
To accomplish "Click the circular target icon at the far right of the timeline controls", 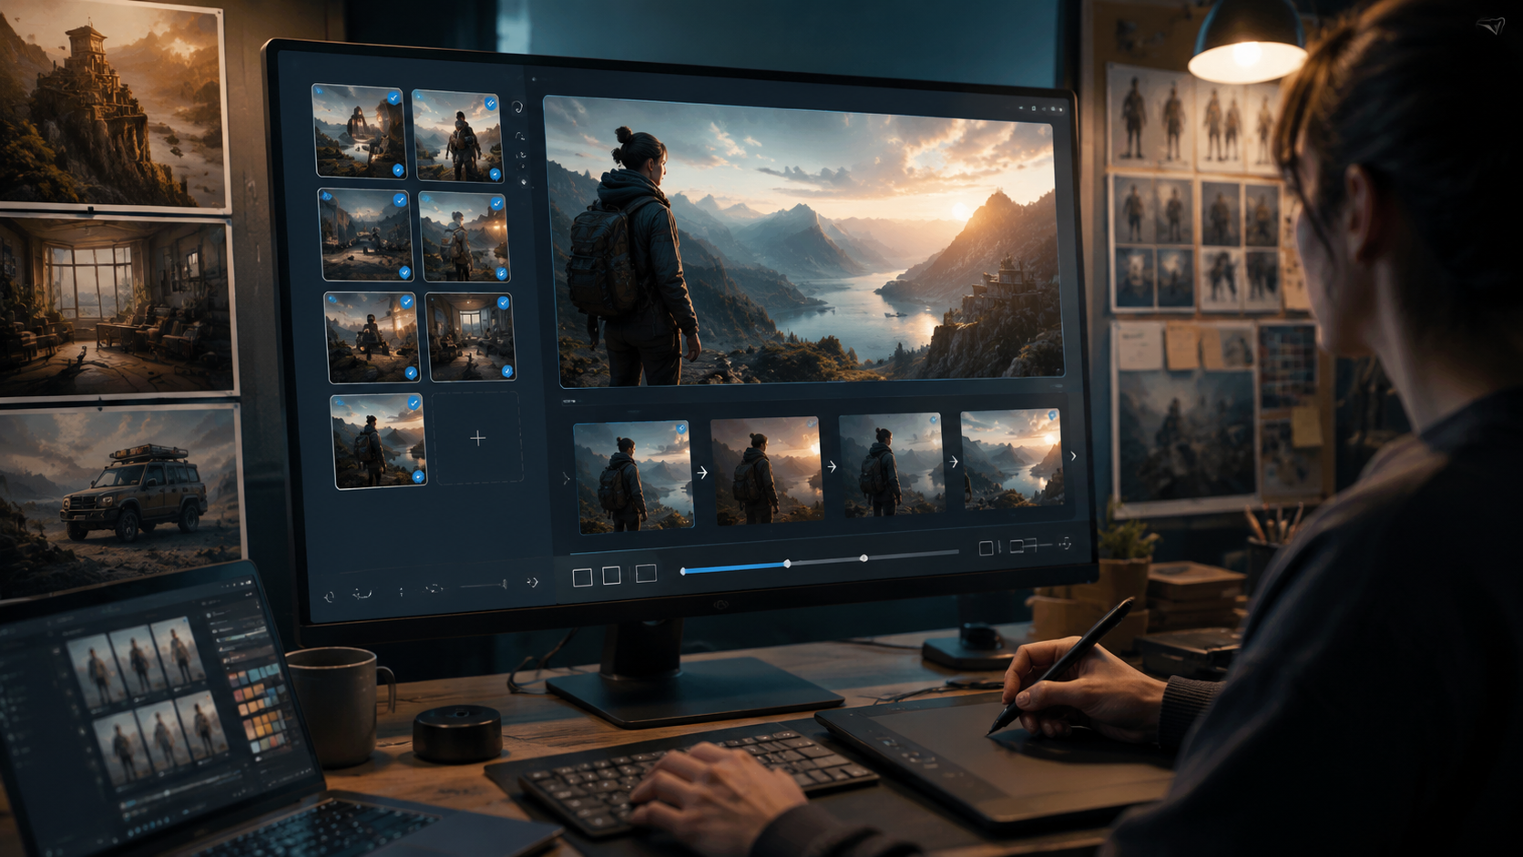I will 1065,544.
